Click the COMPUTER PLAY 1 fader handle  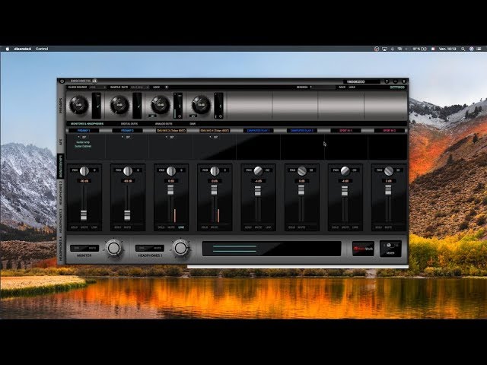(258, 190)
